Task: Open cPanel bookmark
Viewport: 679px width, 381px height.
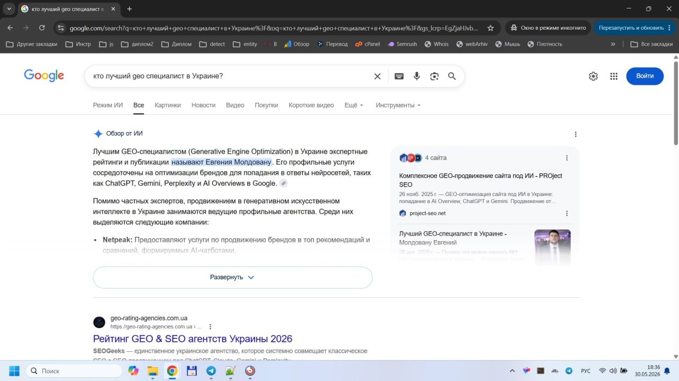Action: pos(368,44)
